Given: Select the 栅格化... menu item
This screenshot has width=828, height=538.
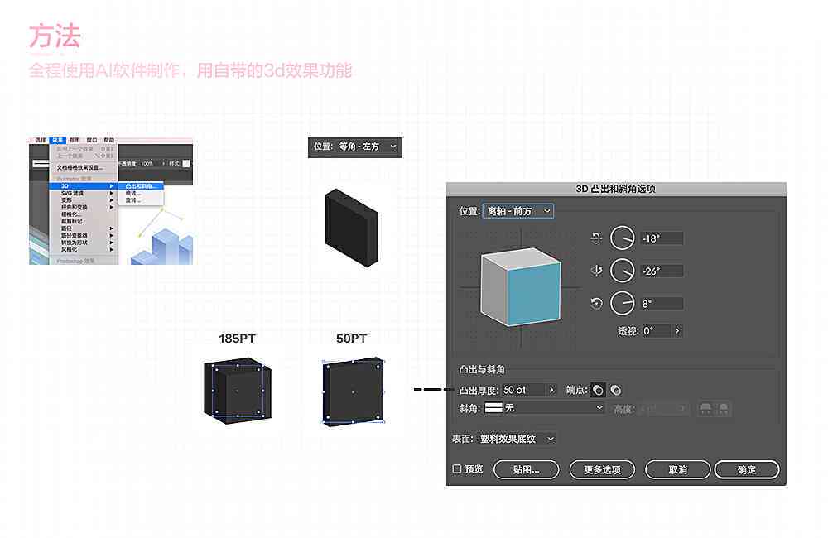Looking at the screenshot, I should 84,214.
